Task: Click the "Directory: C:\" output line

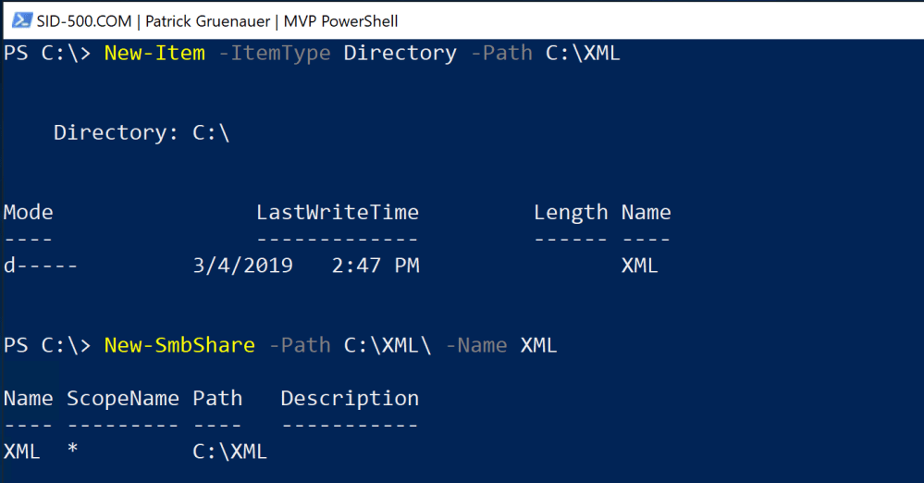Action: pyautogui.click(x=141, y=132)
